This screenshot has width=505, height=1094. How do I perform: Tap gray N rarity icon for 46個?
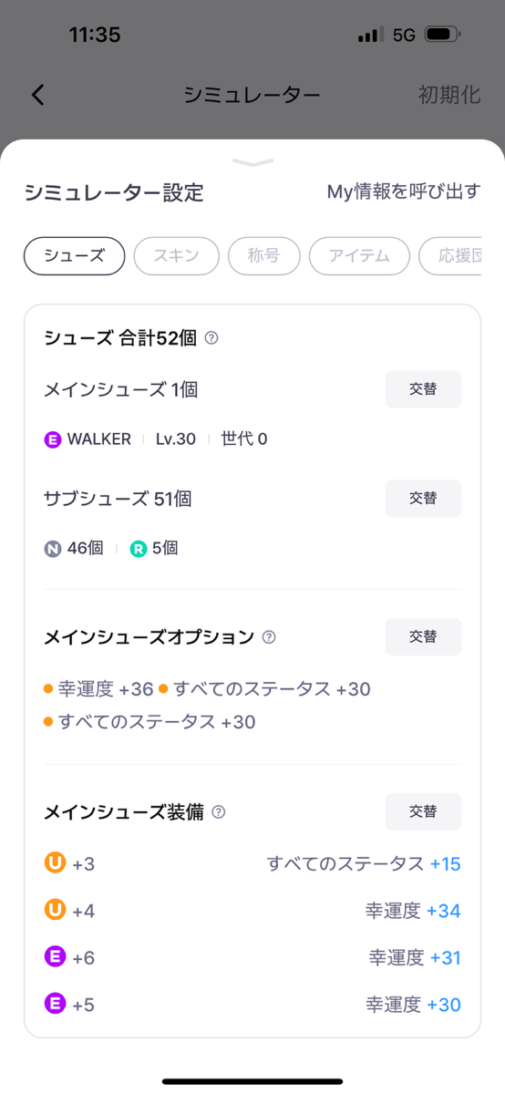[53, 549]
